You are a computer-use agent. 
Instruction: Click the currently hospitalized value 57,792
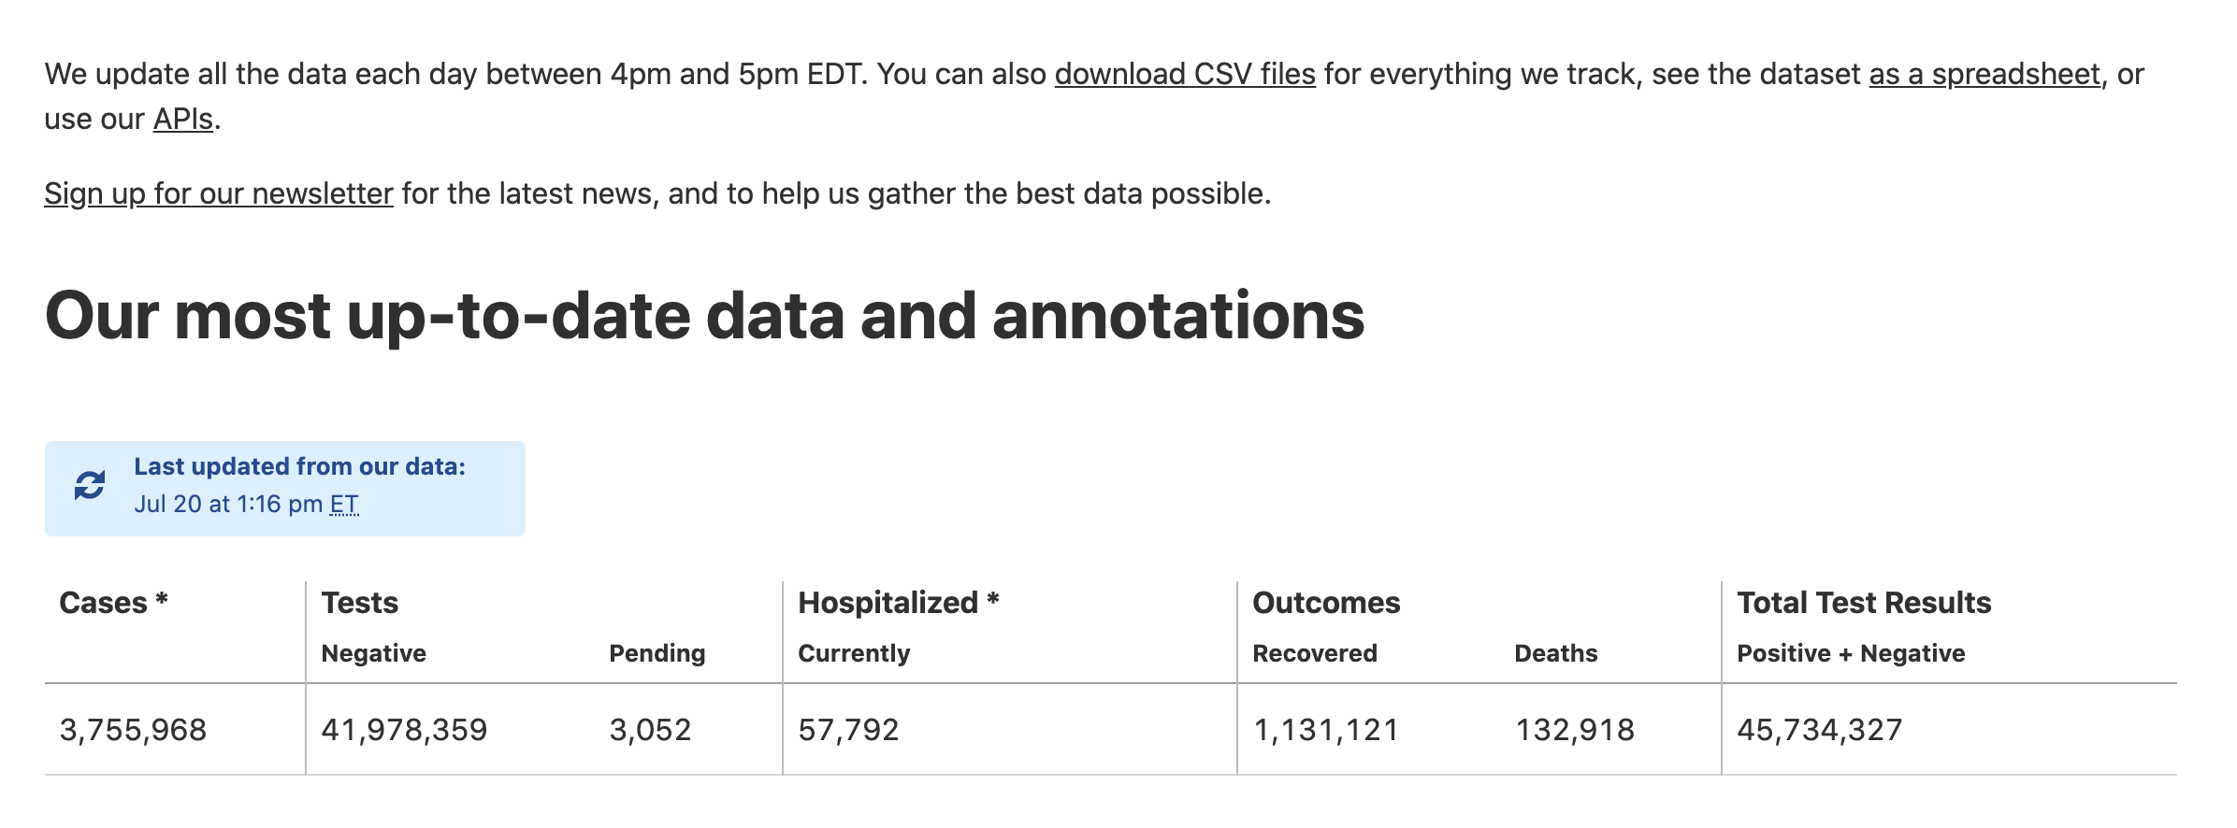click(848, 730)
